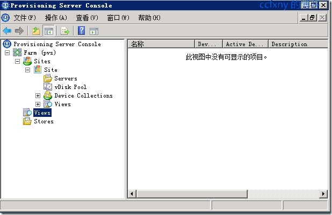Click the Sites node icon
Image resolution: width=332 pixels, height=215 pixels.
[27, 61]
